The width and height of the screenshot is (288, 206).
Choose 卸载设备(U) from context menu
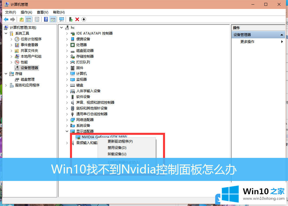(x=117, y=154)
